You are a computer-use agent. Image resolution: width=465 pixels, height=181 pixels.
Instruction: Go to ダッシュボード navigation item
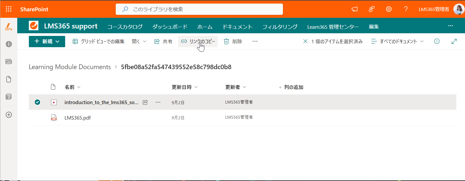click(x=170, y=27)
